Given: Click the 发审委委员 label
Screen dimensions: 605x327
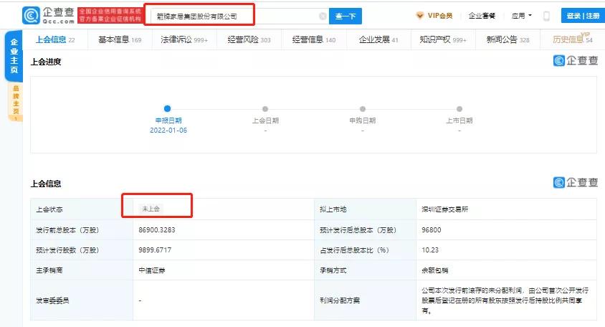Looking at the screenshot, I should [x=52, y=300].
